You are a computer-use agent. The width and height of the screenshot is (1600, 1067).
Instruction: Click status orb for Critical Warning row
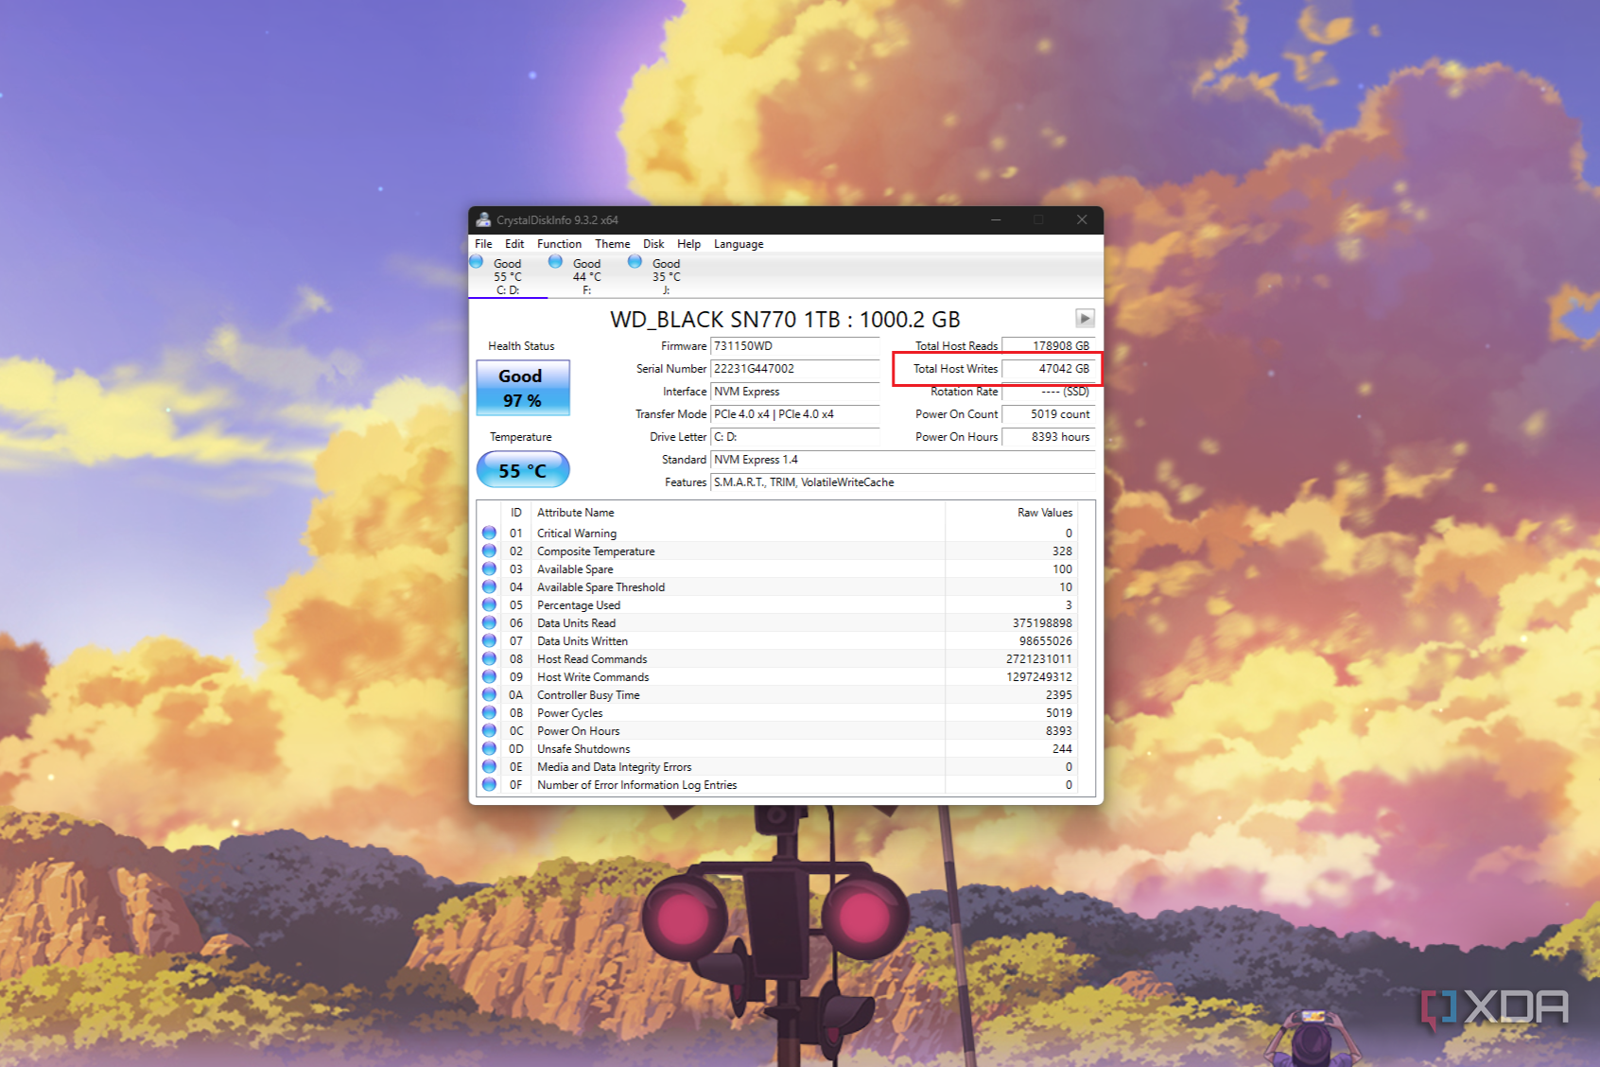(489, 533)
